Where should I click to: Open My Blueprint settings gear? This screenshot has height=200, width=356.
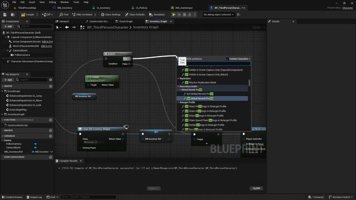pyautogui.click(x=51, y=80)
